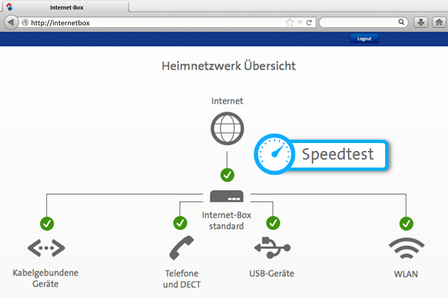Open Kabelgebundene Geräte label
448x298 pixels.
(46, 278)
